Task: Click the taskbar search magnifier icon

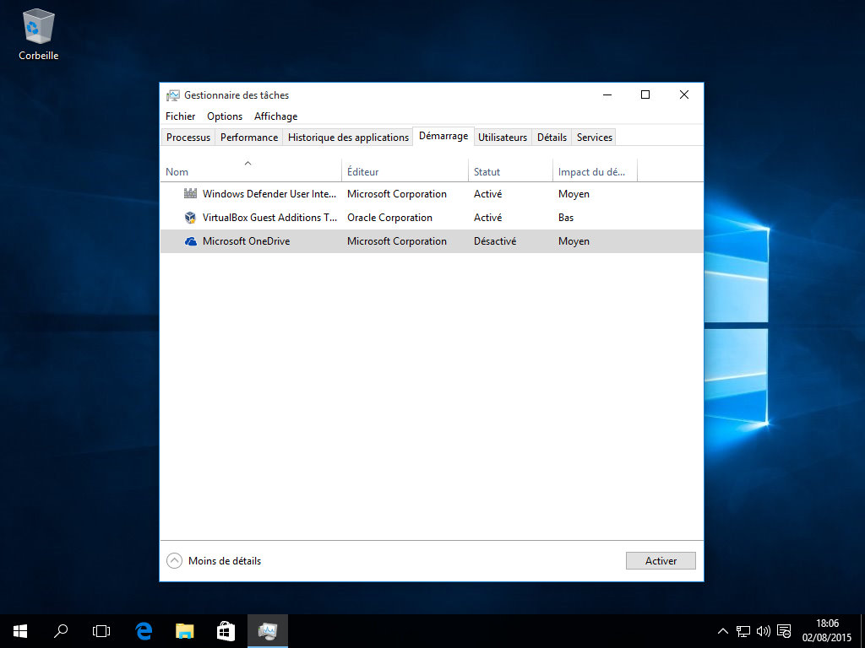Action: click(x=61, y=630)
